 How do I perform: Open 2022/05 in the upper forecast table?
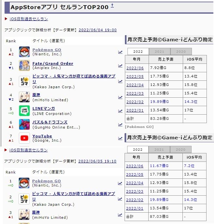click(x=135, y=77)
